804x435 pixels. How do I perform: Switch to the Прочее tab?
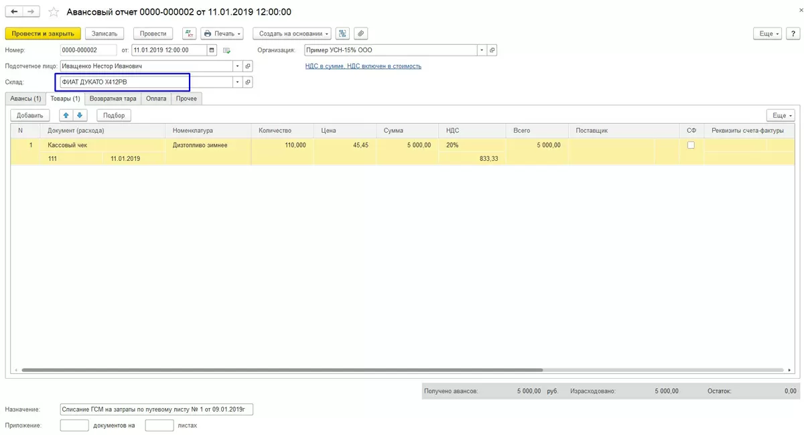point(186,99)
